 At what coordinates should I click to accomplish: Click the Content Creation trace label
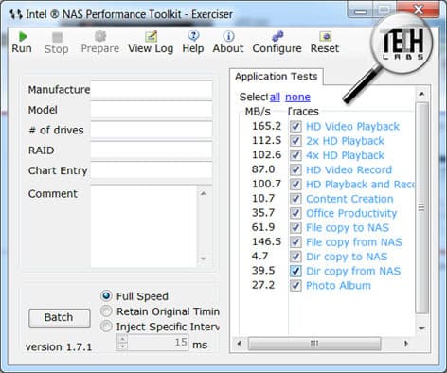(x=349, y=199)
